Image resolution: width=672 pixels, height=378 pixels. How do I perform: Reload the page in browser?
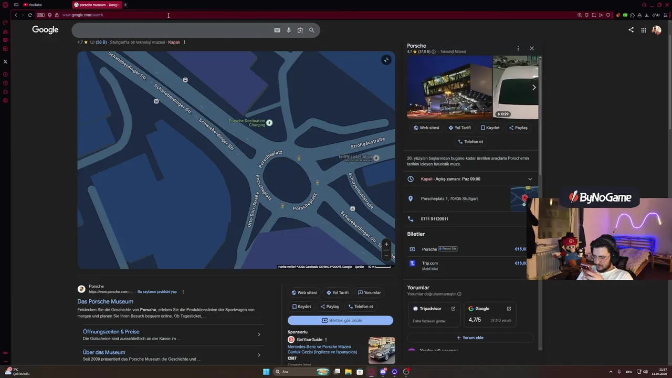(x=30, y=15)
